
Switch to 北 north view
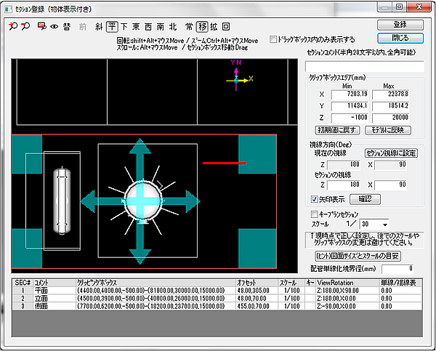point(172,26)
